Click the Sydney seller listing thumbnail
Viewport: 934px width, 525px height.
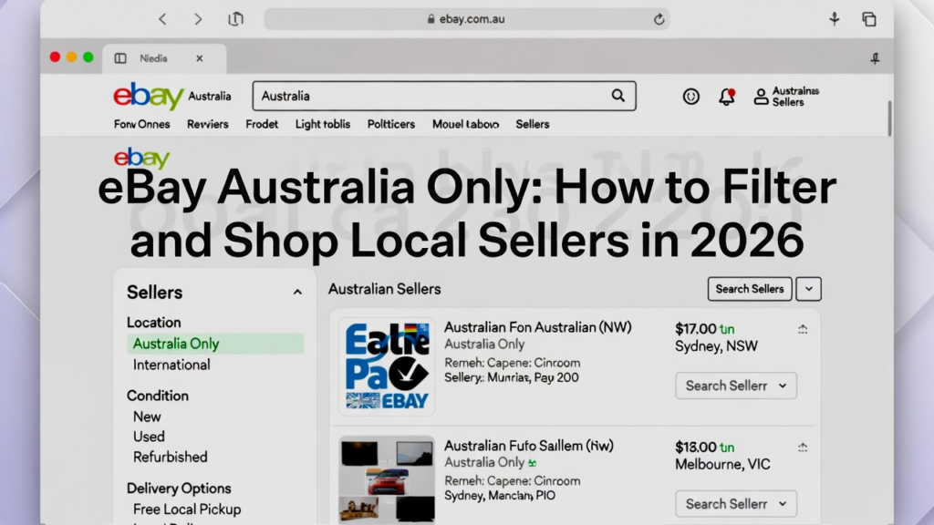coord(387,366)
